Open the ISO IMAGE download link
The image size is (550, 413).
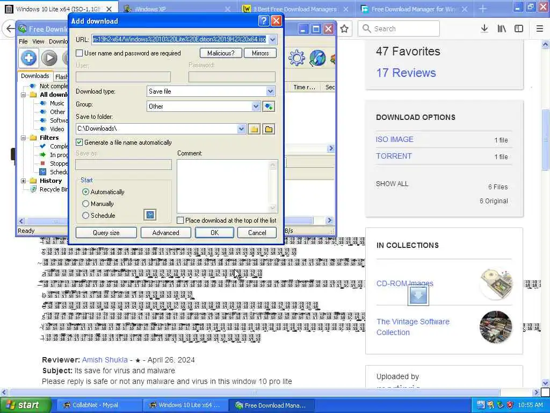coord(395,139)
